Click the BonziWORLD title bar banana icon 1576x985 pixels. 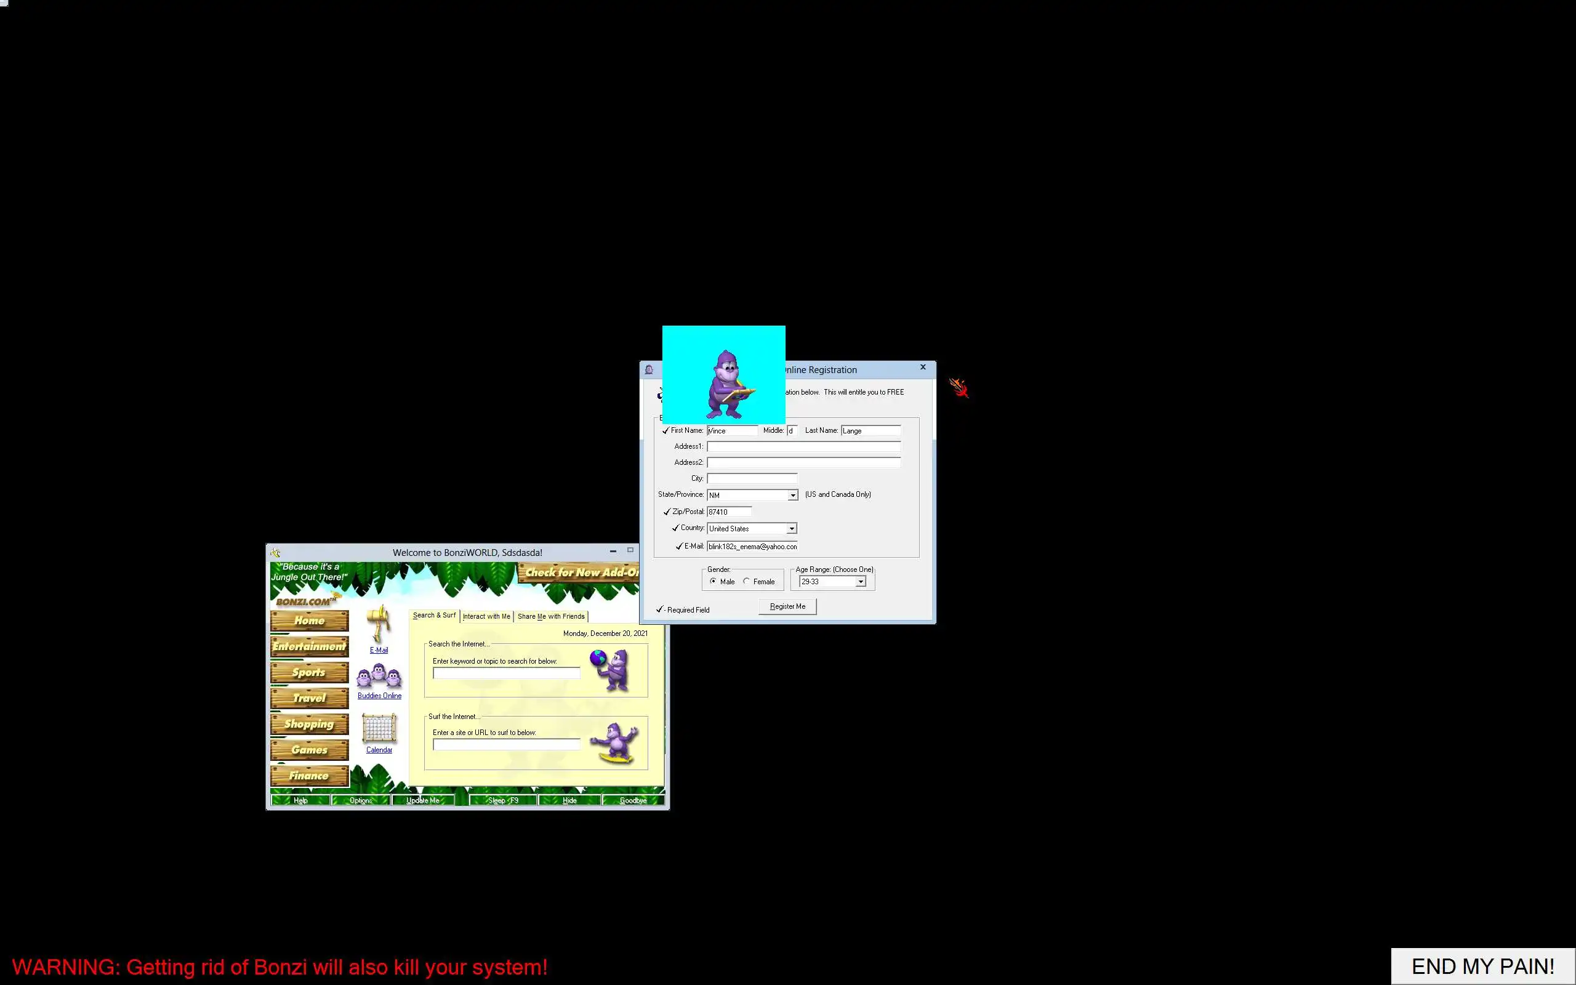point(275,552)
